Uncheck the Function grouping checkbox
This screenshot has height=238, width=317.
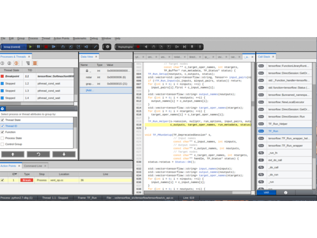[2, 132]
